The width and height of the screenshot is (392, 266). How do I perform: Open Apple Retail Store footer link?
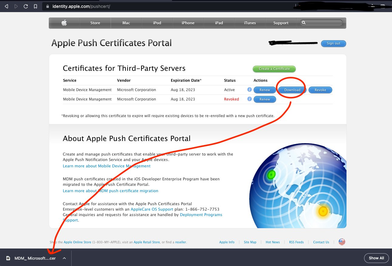147,242
